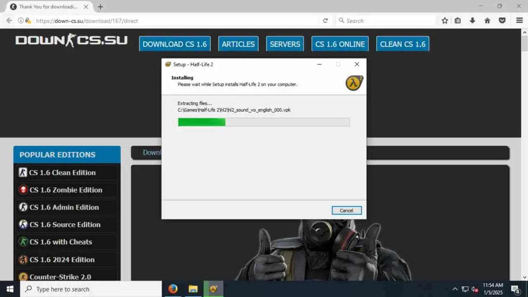Click the padlock warning icon in address bar

point(28,21)
